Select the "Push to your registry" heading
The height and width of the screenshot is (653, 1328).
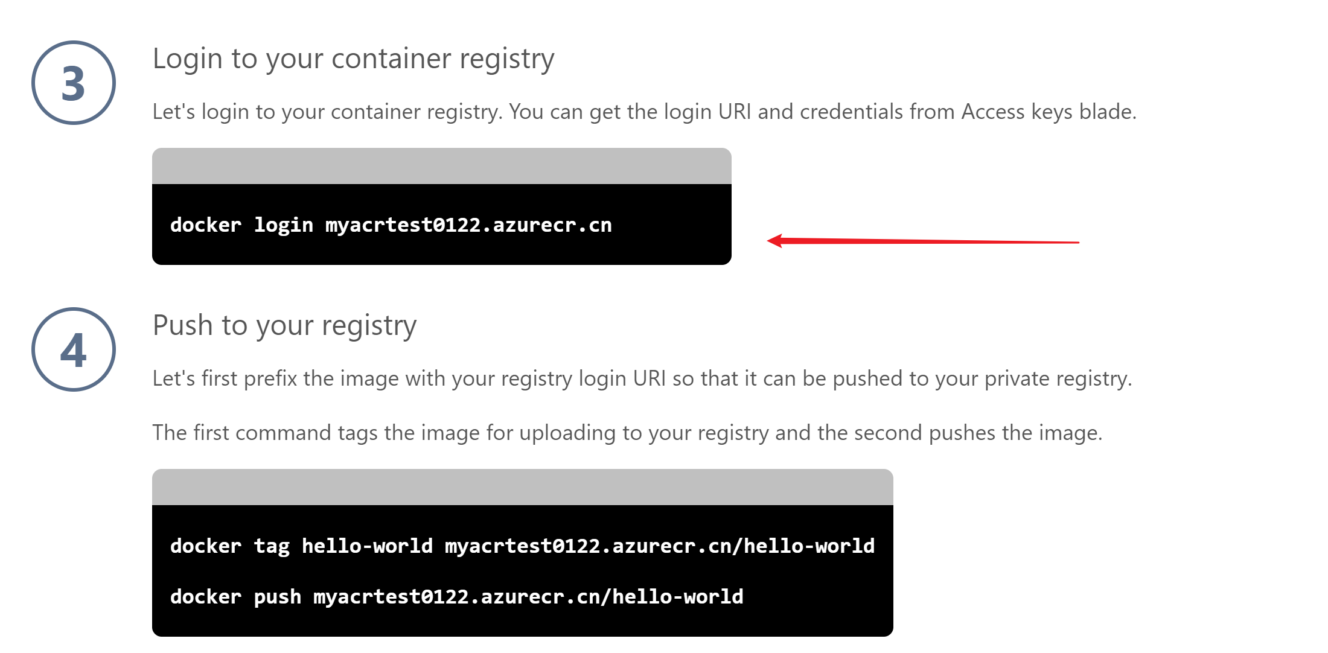point(284,326)
